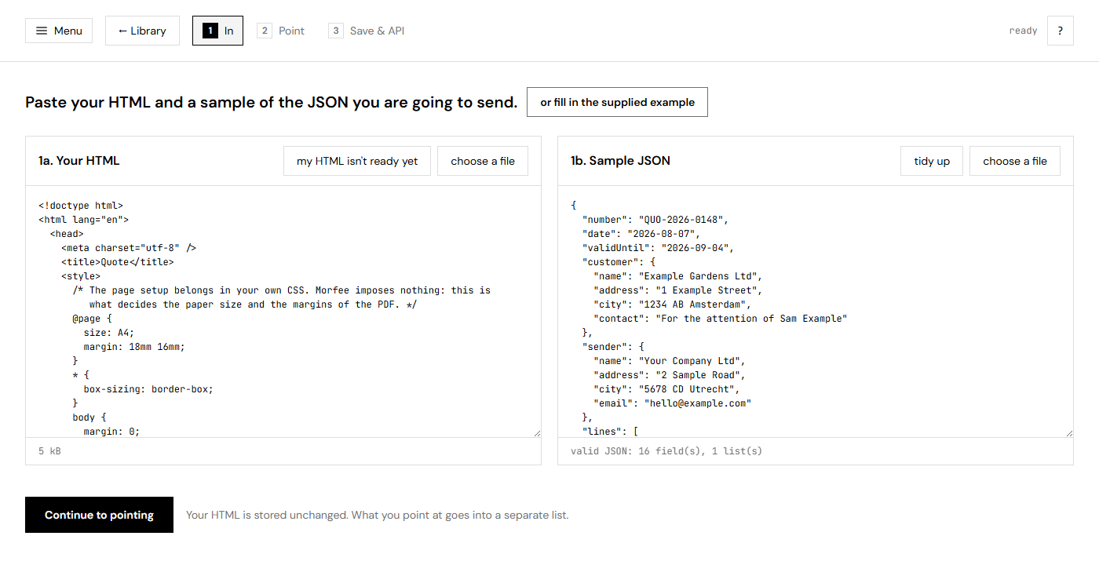The image size is (1099, 565).
Task: Click the '"name": "Your Company Ltd"' line
Action: [x=670, y=361]
